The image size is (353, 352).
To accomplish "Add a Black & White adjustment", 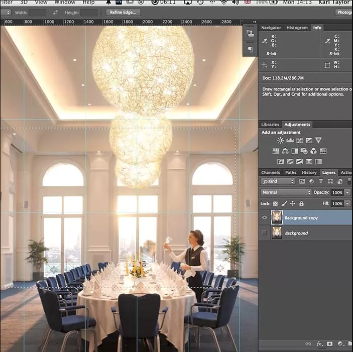I will pyautogui.click(x=295, y=151).
